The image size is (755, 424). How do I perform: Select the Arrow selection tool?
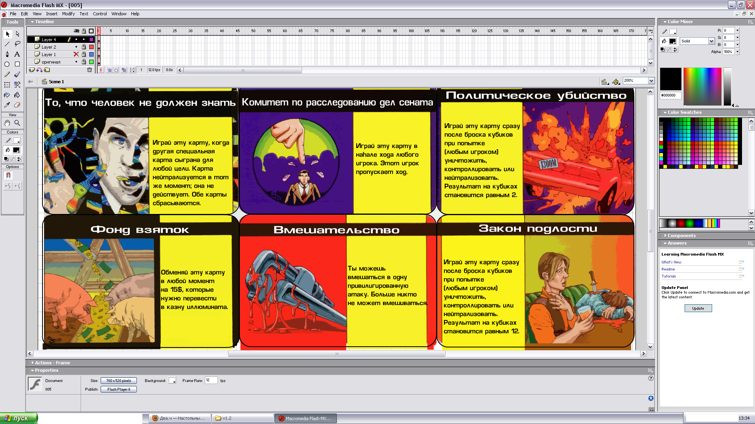click(7, 34)
